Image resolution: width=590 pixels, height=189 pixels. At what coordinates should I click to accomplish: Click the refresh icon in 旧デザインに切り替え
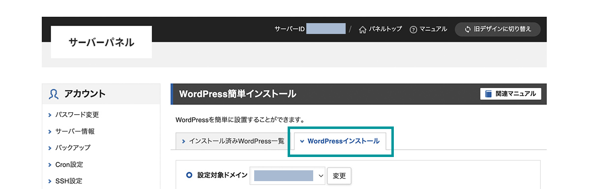[x=468, y=30]
